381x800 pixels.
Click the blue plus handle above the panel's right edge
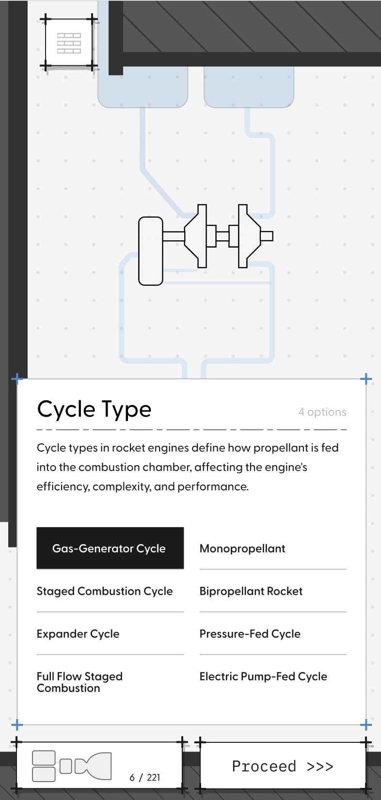366,378
